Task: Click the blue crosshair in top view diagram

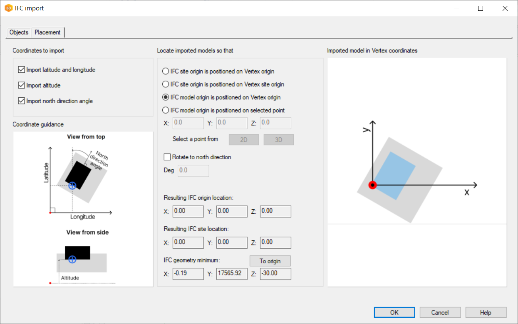Action: point(72,185)
